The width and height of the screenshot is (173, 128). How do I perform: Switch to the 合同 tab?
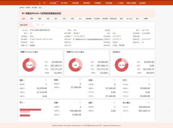[48, 19]
